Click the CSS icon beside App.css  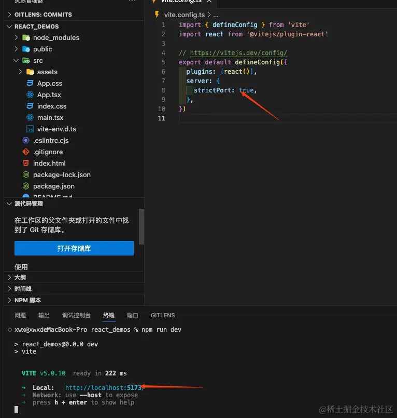click(x=30, y=84)
